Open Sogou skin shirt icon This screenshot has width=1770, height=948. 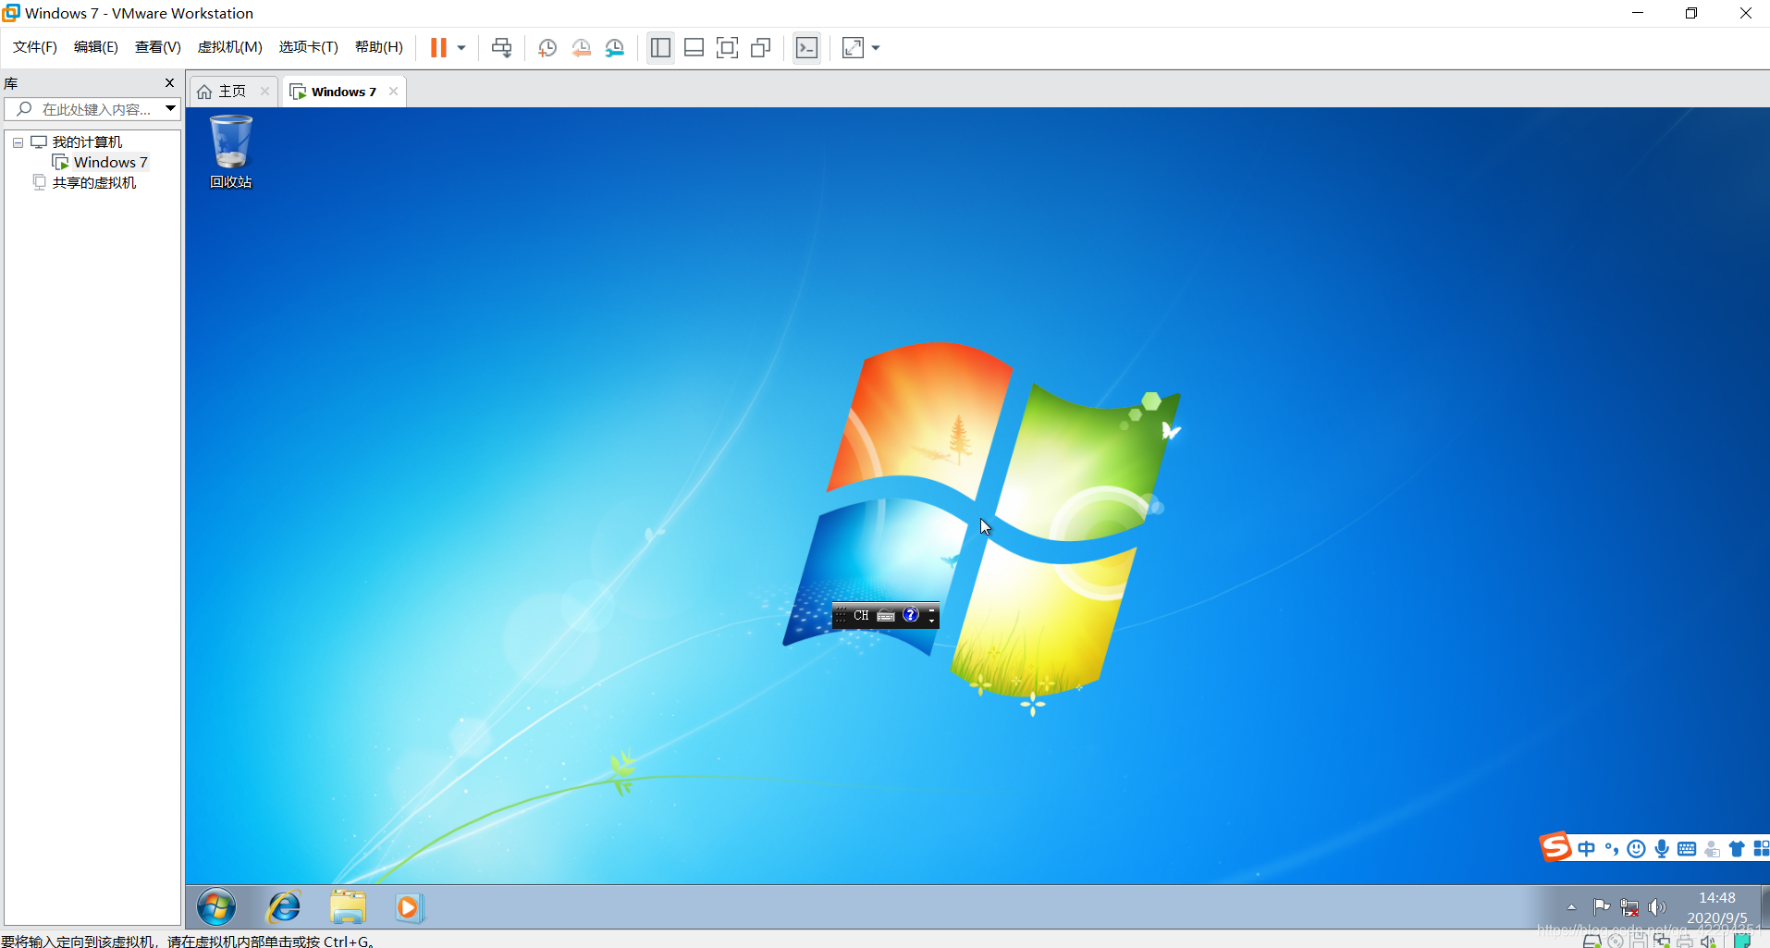(x=1737, y=849)
